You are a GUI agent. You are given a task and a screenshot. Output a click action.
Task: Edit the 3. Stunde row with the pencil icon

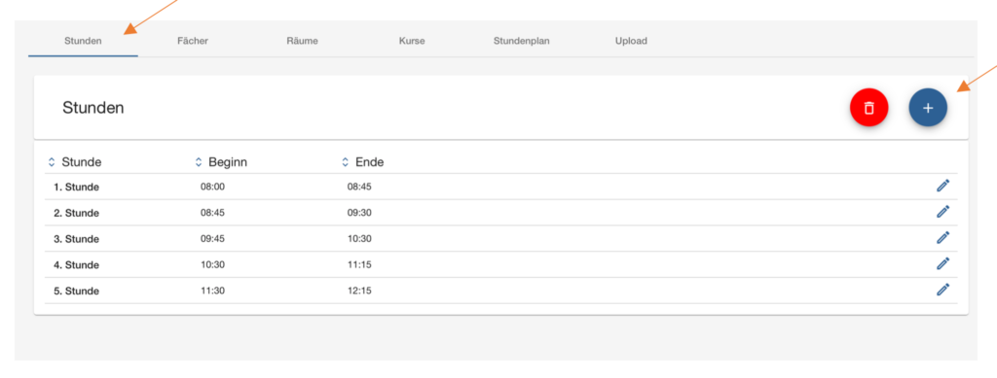pos(942,237)
